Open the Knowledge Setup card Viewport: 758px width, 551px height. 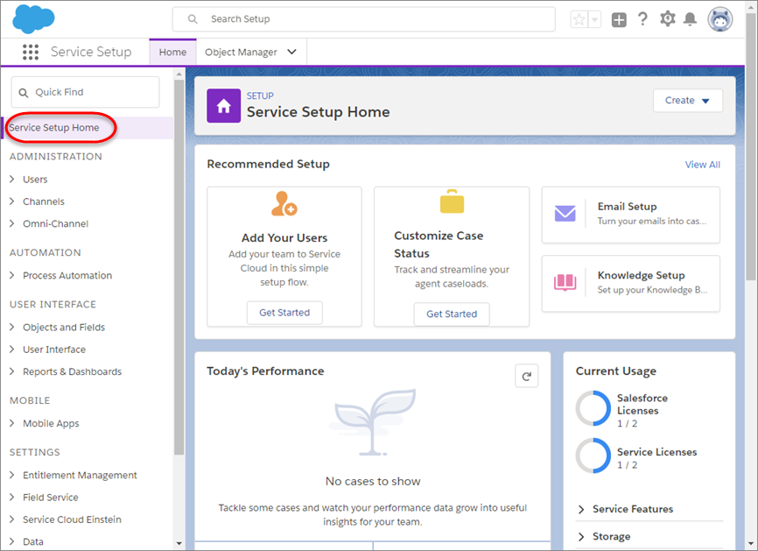pyautogui.click(x=630, y=284)
